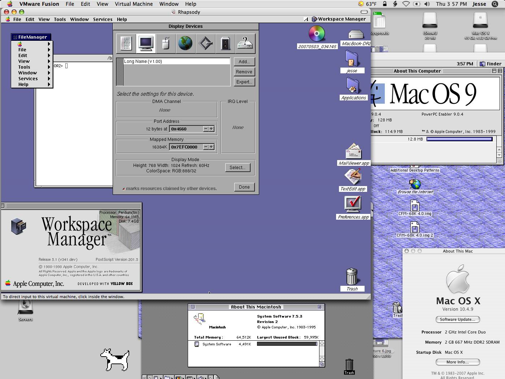Click System Software memory usage bar
505x379 pixels.
287,344
